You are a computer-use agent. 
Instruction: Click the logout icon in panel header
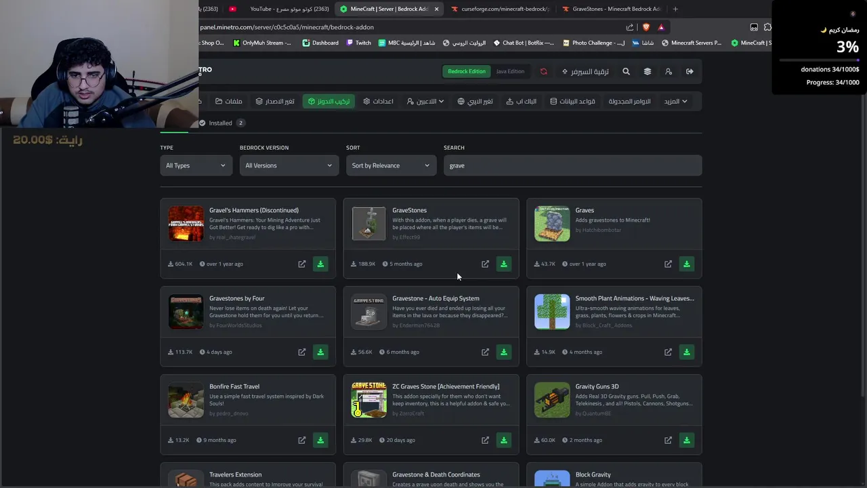click(x=690, y=71)
